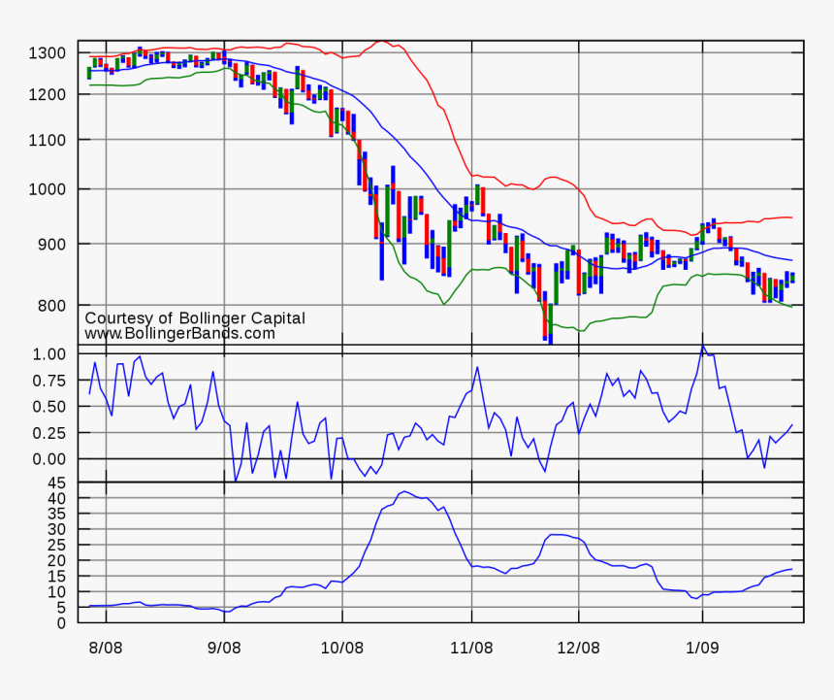Click the 900 price axis label
This screenshot has height=700, width=834.
point(51,245)
